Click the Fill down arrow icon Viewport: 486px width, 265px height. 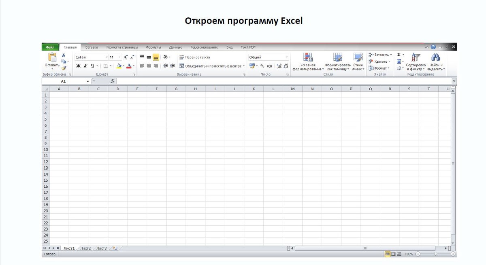[x=399, y=61]
